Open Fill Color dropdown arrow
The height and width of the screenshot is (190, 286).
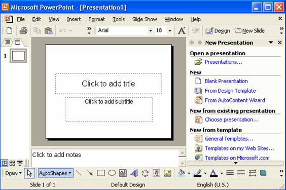189,173
